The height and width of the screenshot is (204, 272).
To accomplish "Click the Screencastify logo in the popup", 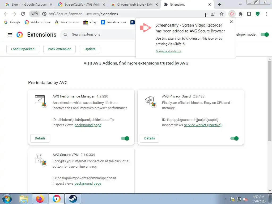I will (146, 28).
